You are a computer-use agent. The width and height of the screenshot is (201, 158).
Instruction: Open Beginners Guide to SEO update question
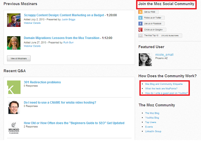[74, 123]
